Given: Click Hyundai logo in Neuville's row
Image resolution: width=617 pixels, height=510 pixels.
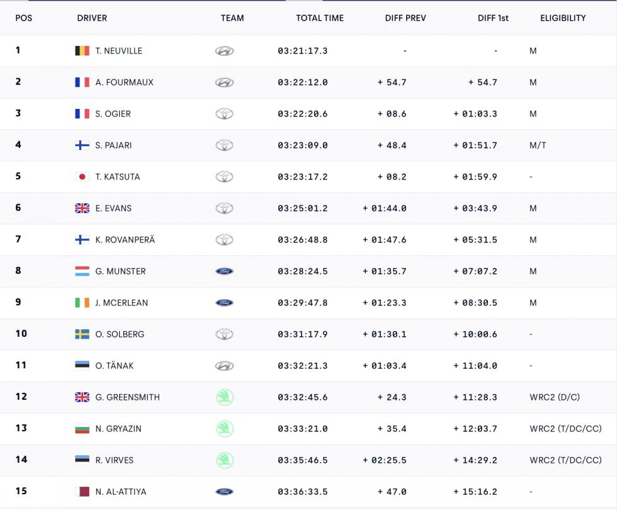Looking at the screenshot, I should click(x=224, y=51).
